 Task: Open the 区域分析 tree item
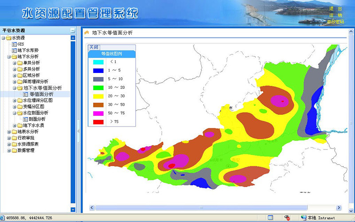[31, 75]
